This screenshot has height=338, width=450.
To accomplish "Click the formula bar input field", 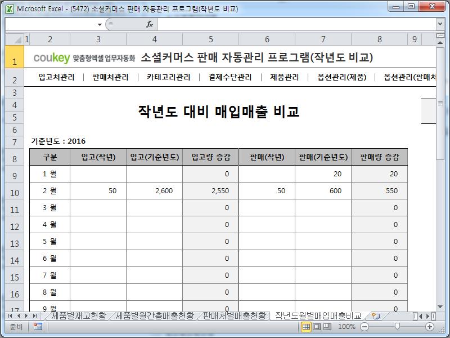I will click(297, 24).
